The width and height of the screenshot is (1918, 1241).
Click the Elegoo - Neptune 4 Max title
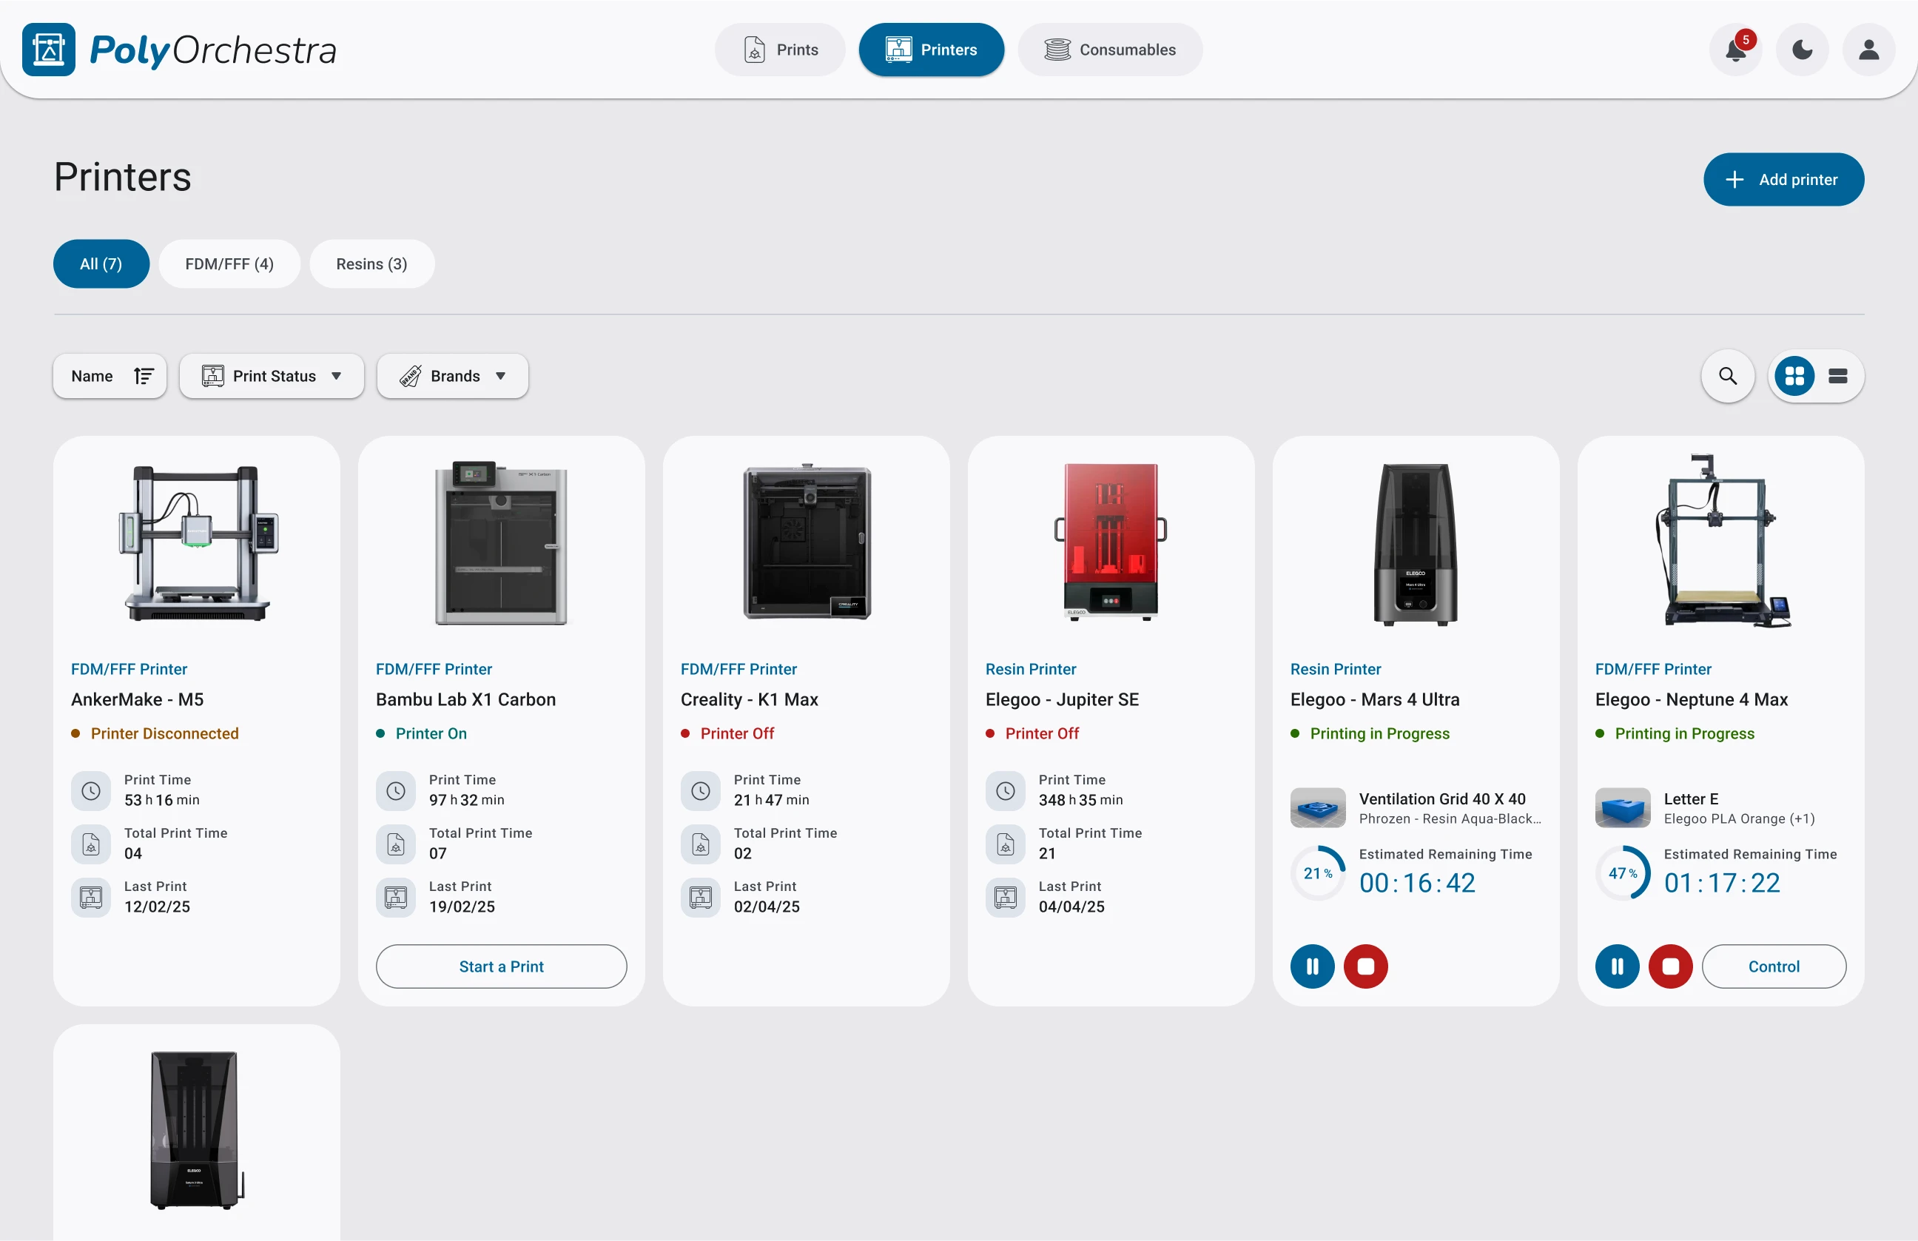pyautogui.click(x=1690, y=699)
